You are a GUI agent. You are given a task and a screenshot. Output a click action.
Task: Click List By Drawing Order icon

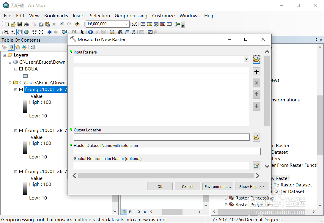(5, 47)
